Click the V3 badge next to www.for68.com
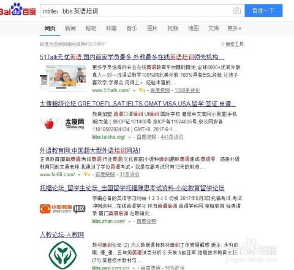The width and height of the screenshot is (294, 270). (x=87, y=174)
